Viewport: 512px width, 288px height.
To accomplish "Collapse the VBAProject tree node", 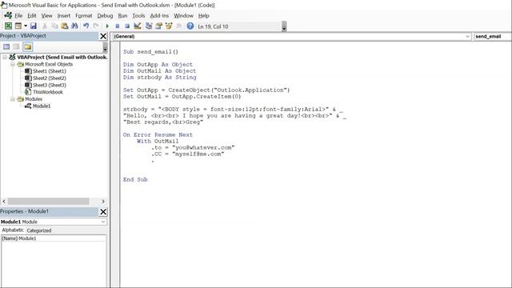I will [x=5, y=57].
